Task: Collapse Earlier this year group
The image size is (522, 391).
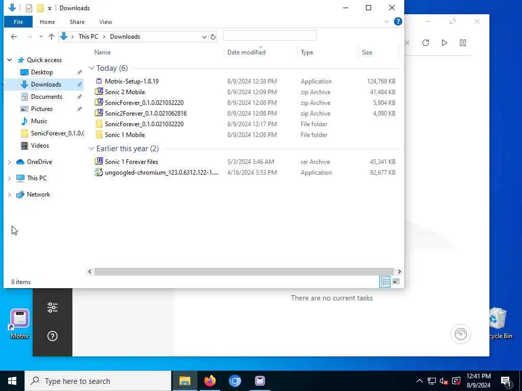Action: [91, 149]
